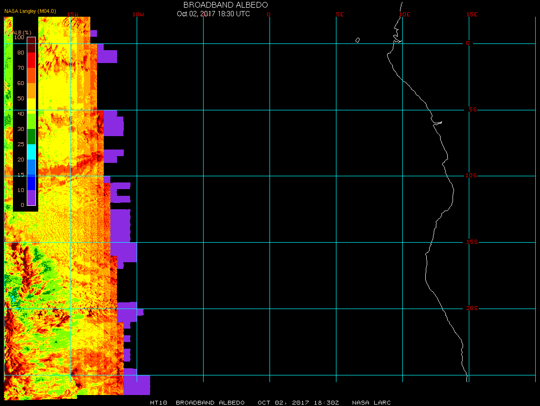Click the small island outline near the equator

point(357,40)
